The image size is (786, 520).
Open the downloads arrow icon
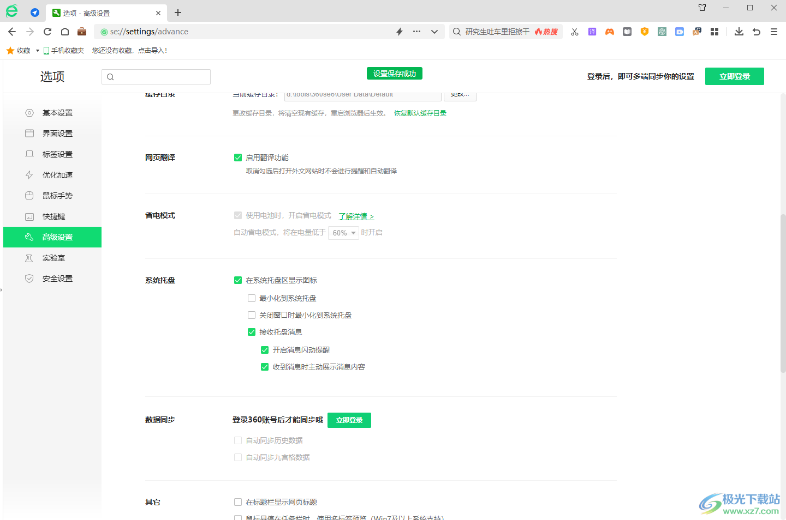(739, 32)
